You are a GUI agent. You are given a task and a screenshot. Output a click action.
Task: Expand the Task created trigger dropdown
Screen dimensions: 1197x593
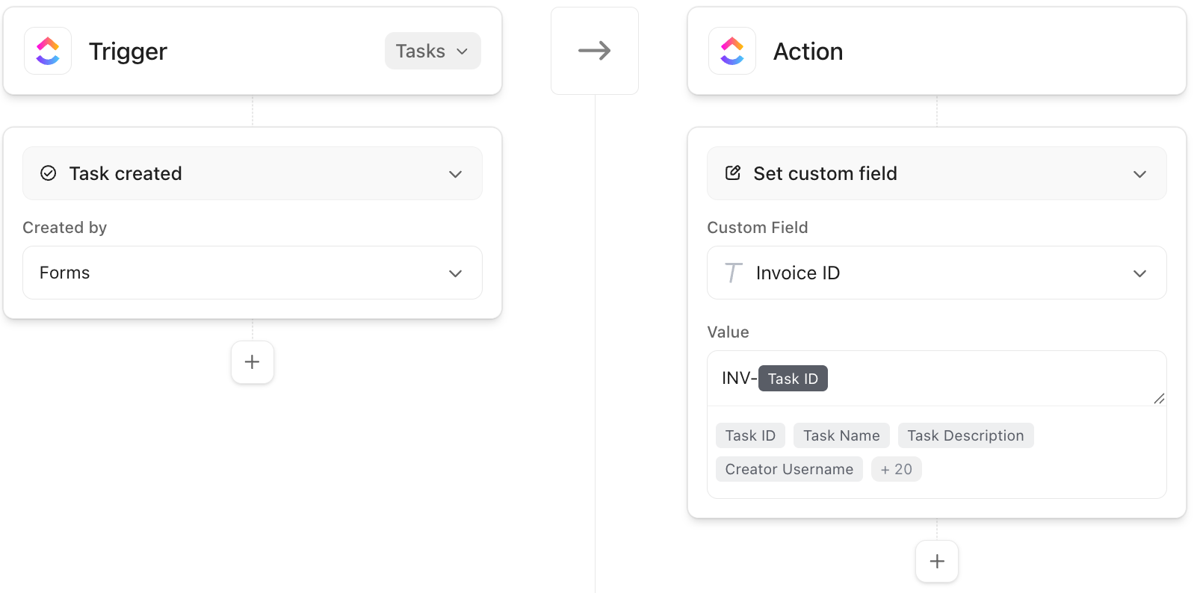pyautogui.click(x=455, y=174)
